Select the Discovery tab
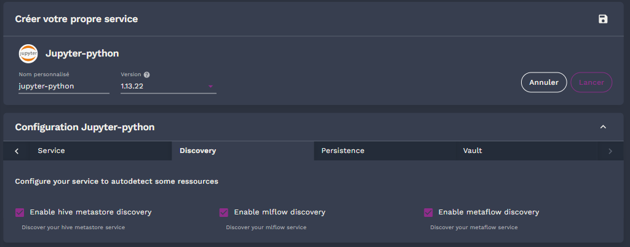630x247 pixels. point(197,151)
